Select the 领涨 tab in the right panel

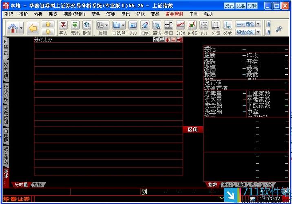pyautogui.click(x=241, y=185)
